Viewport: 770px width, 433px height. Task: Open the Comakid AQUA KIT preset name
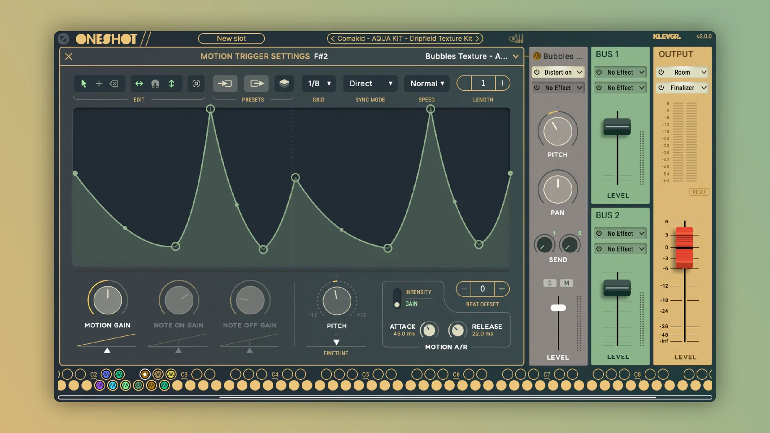(405, 38)
